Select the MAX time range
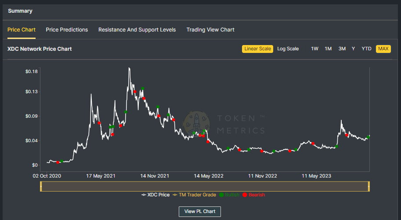This screenshot has width=401, height=220. tap(383, 49)
